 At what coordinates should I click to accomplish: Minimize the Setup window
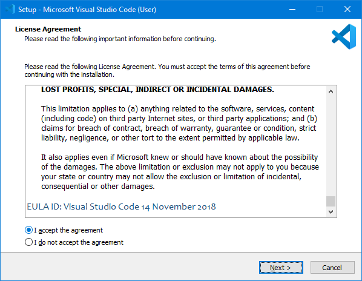click(292, 10)
